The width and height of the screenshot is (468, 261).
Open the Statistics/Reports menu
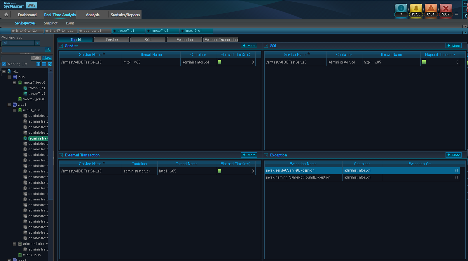(125, 15)
